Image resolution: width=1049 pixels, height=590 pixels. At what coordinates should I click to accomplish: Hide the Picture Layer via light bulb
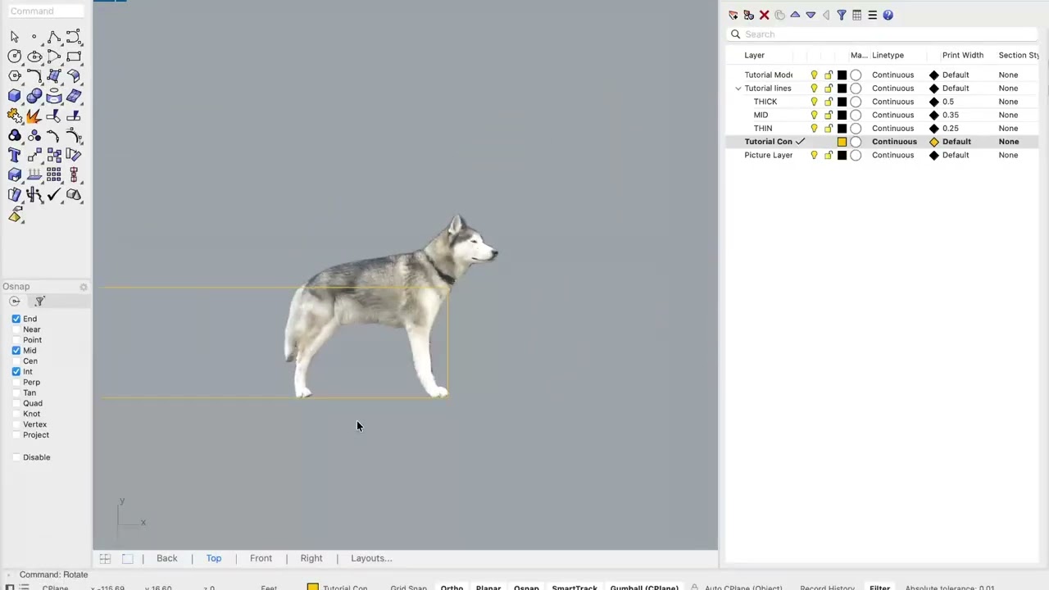814,155
